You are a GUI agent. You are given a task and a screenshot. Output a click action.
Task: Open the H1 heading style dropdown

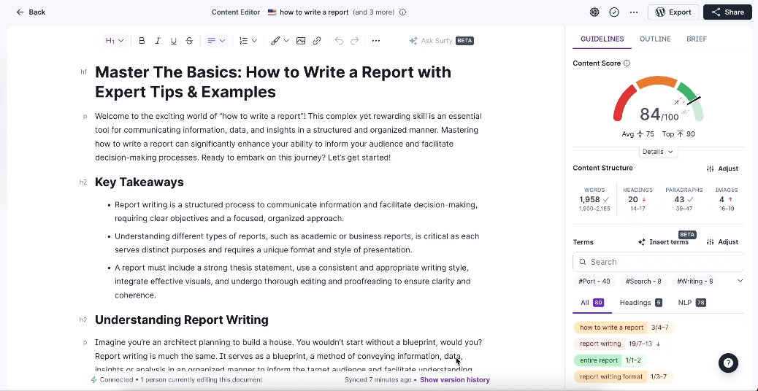click(x=115, y=41)
